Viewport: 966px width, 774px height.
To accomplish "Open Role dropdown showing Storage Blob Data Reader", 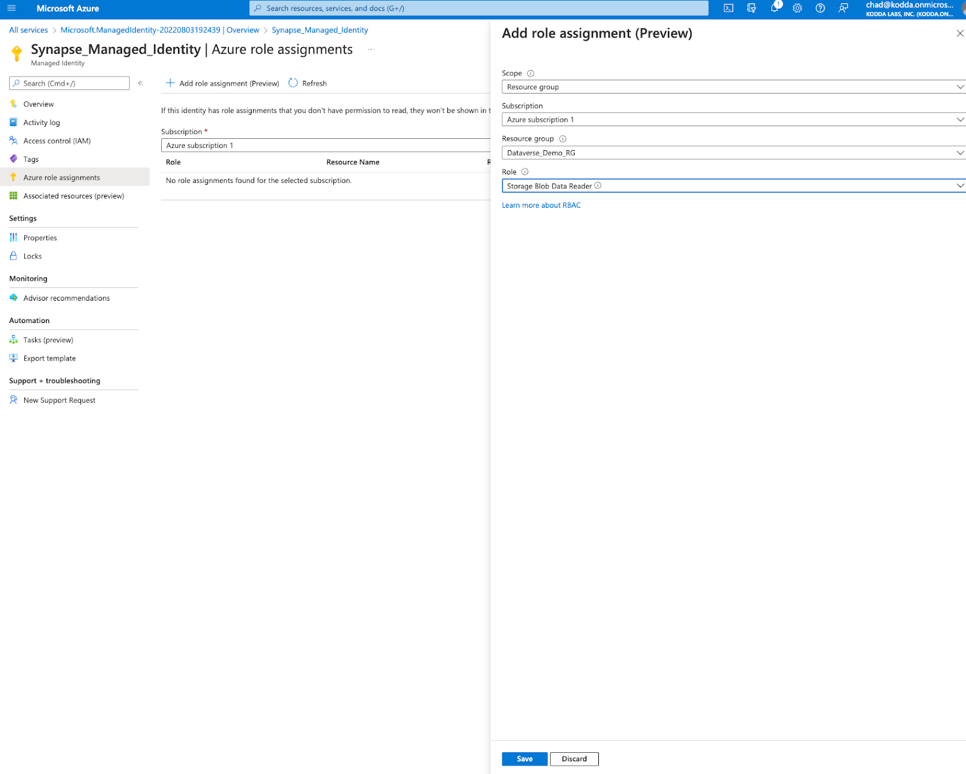I will (734, 186).
